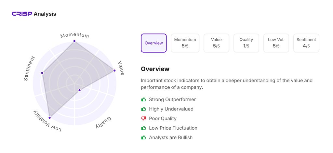Click thumbs-up icon beside Strong Outperformer

pos(143,99)
